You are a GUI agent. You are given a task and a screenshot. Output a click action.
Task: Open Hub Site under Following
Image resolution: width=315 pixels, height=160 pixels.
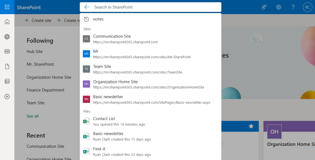tap(34, 51)
